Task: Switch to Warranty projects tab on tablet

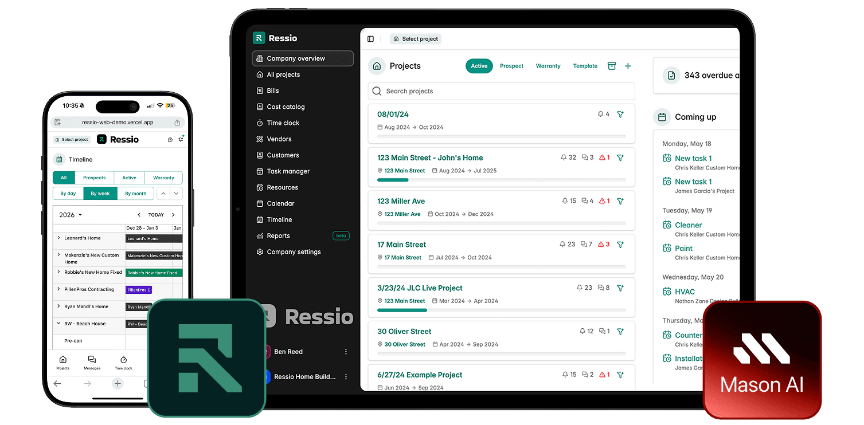Action: point(548,66)
